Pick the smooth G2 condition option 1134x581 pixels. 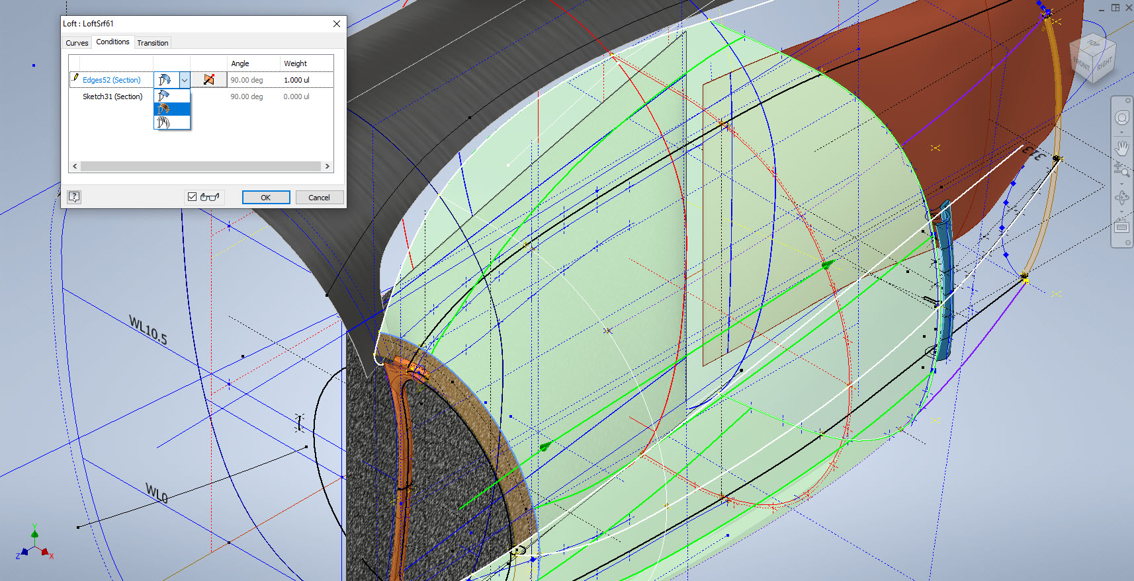[164, 122]
